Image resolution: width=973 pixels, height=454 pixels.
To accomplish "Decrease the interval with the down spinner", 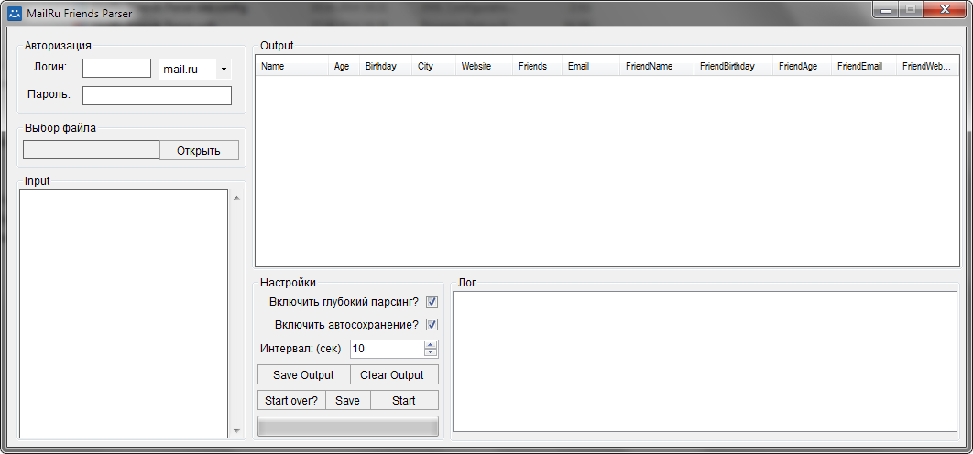I will 431,353.
